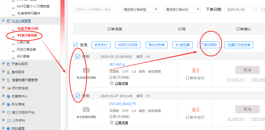The height and width of the screenshot is (130, 265).
Task: Uncheck the order Y5 checkbox
Action: pyautogui.click(x=78, y=96)
